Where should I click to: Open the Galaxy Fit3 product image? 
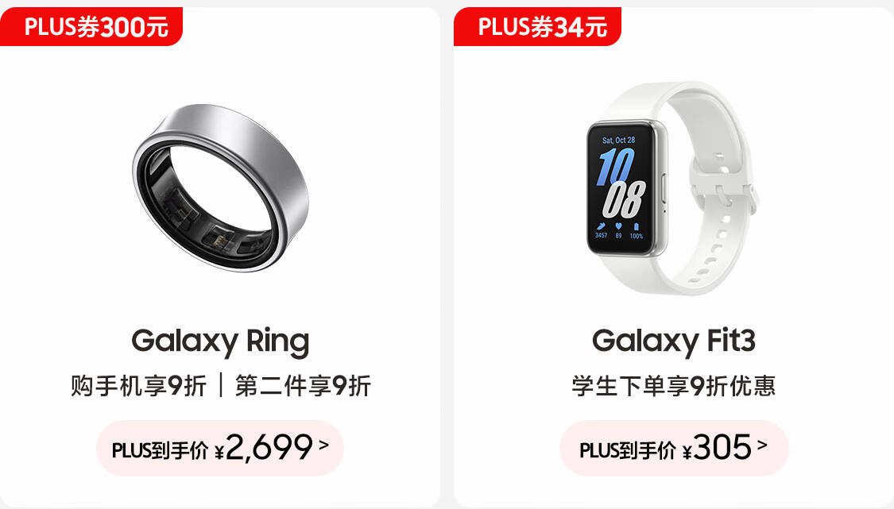pos(673,188)
